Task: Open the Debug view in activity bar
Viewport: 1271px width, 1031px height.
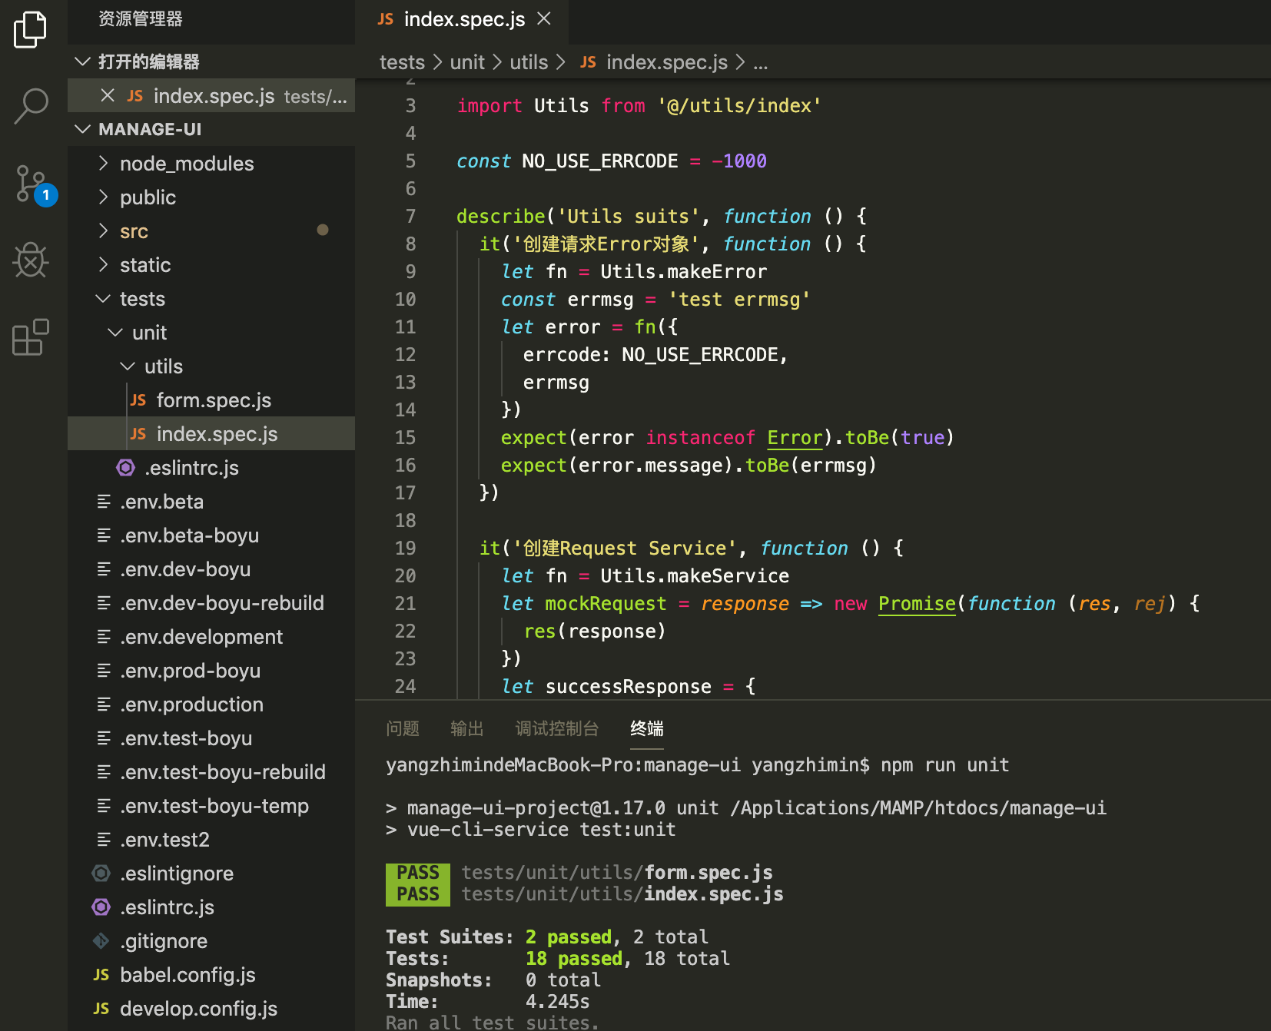Action: [31, 260]
